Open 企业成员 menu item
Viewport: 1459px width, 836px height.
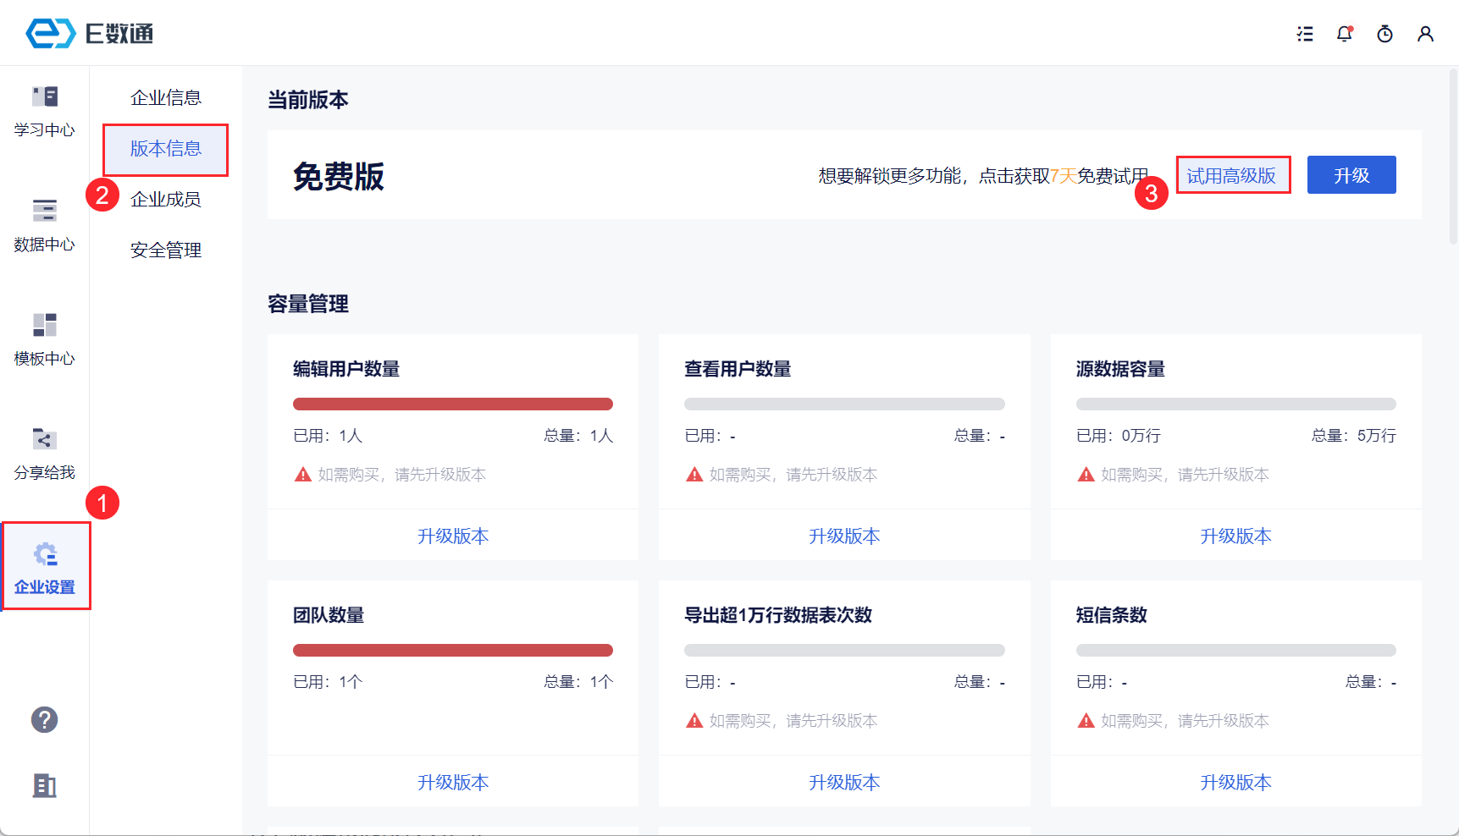click(166, 200)
